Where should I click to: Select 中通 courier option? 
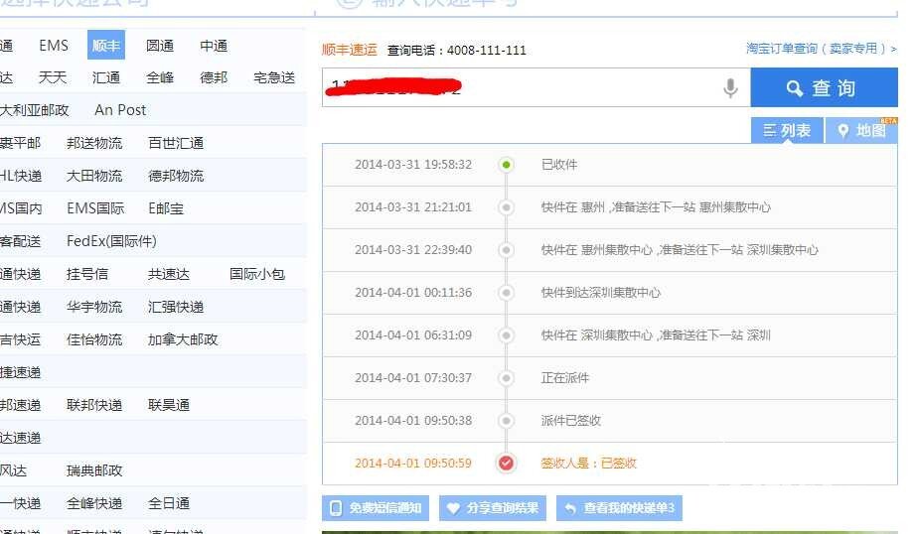pos(214,46)
